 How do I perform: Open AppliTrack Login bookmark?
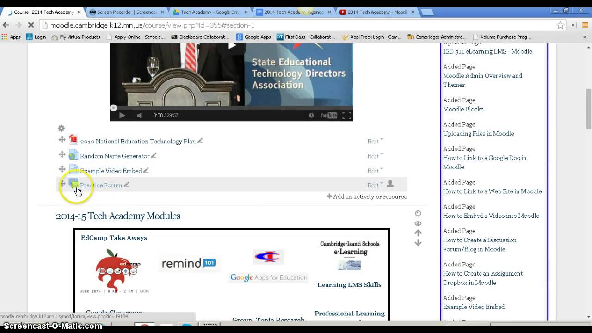click(x=371, y=37)
